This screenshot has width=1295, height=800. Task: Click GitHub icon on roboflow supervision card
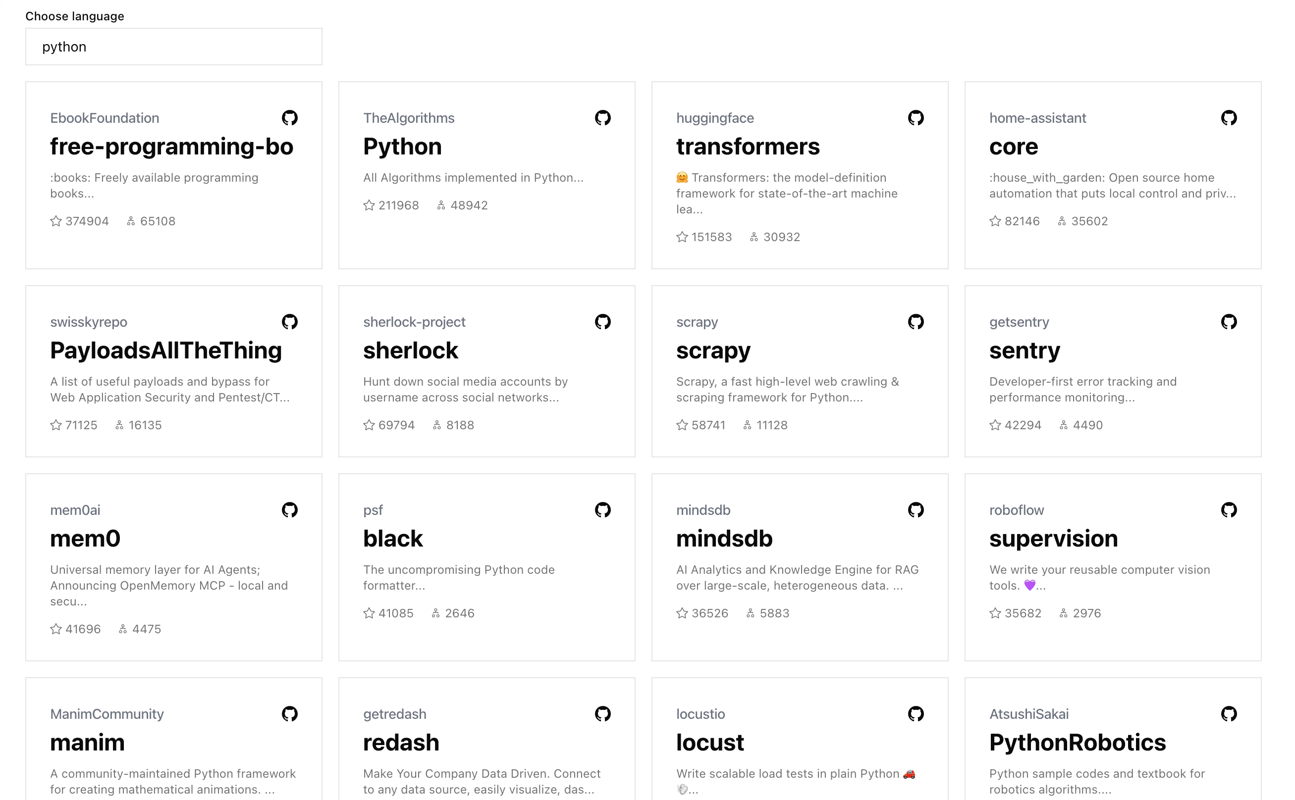pos(1228,509)
